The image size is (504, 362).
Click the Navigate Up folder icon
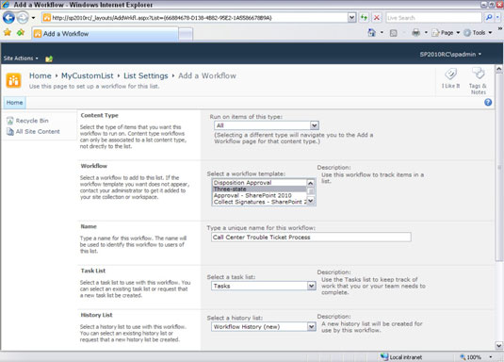click(49, 58)
